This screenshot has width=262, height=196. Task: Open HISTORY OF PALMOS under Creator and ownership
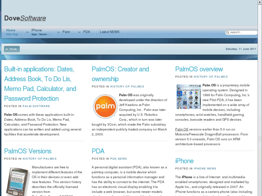[x=127, y=86]
